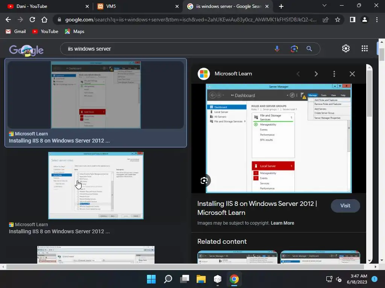Click the Chrome taskbar icon
This screenshot has width=385, height=288.
pyautogui.click(x=234, y=279)
